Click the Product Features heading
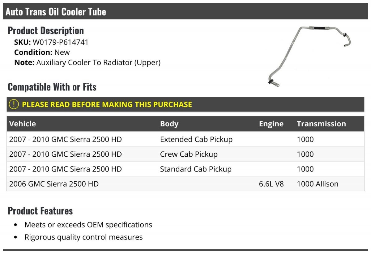371x254 pixels. pos(40,211)
